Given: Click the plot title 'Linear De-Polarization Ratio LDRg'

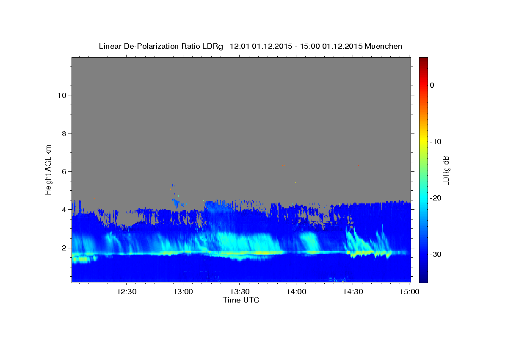Looking at the screenshot, I should click(x=161, y=46).
